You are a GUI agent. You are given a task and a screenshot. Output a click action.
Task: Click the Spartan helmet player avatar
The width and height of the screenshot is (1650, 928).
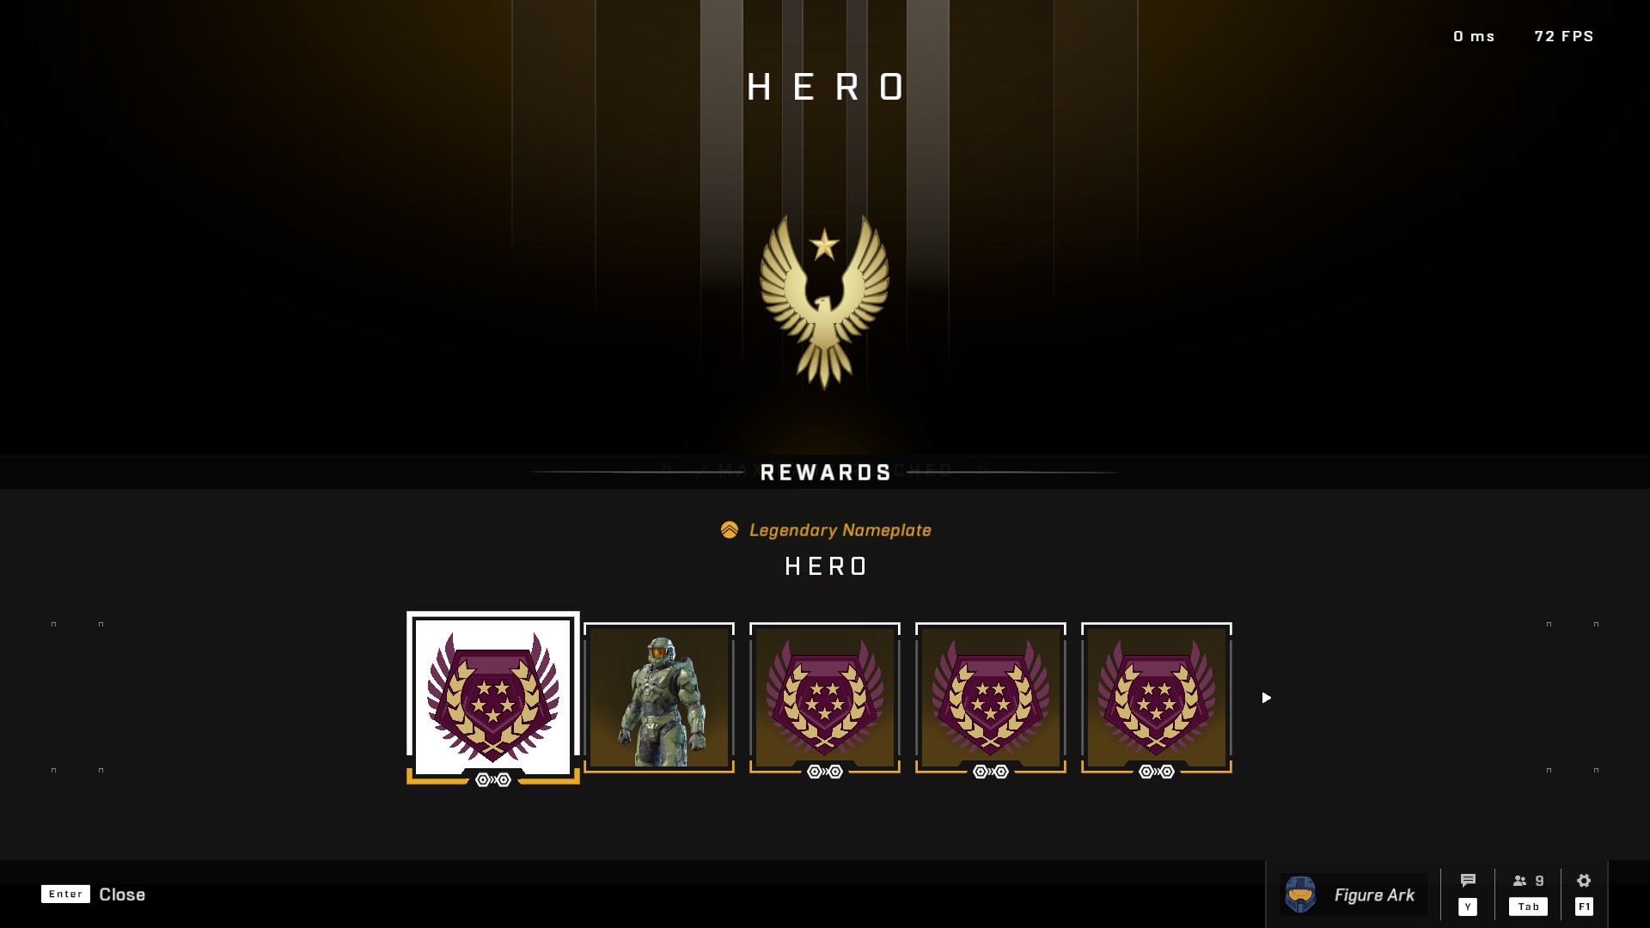tap(1300, 894)
